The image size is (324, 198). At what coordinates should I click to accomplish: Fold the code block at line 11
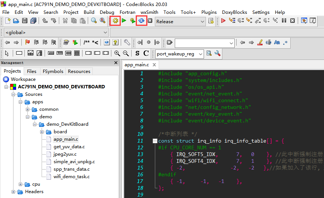155,141
